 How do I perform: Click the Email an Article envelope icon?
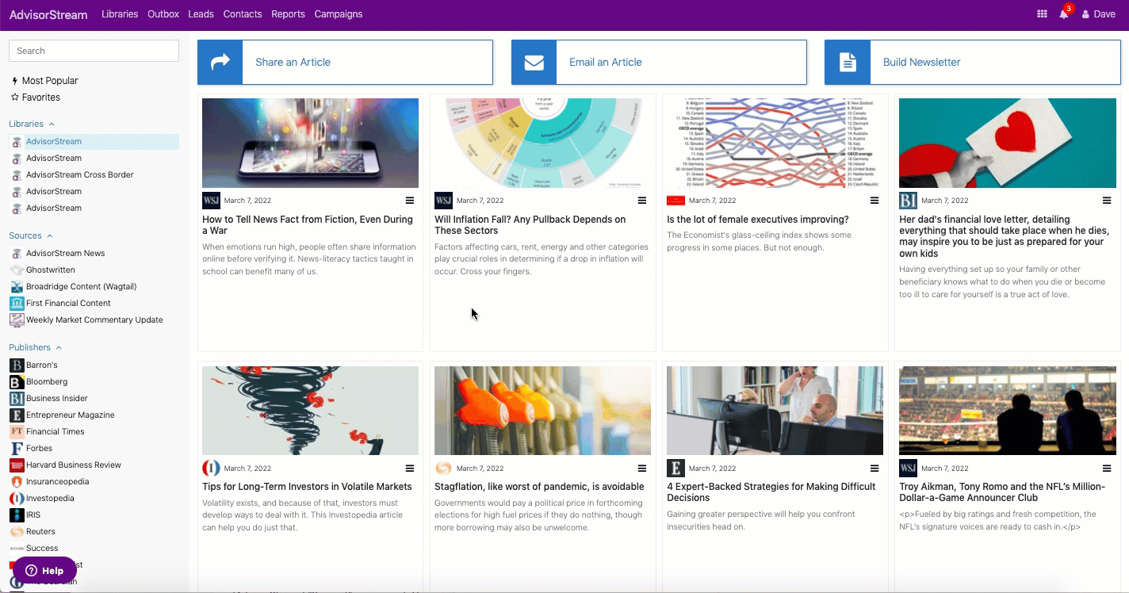pyautogui.click(x=534, y=62)
